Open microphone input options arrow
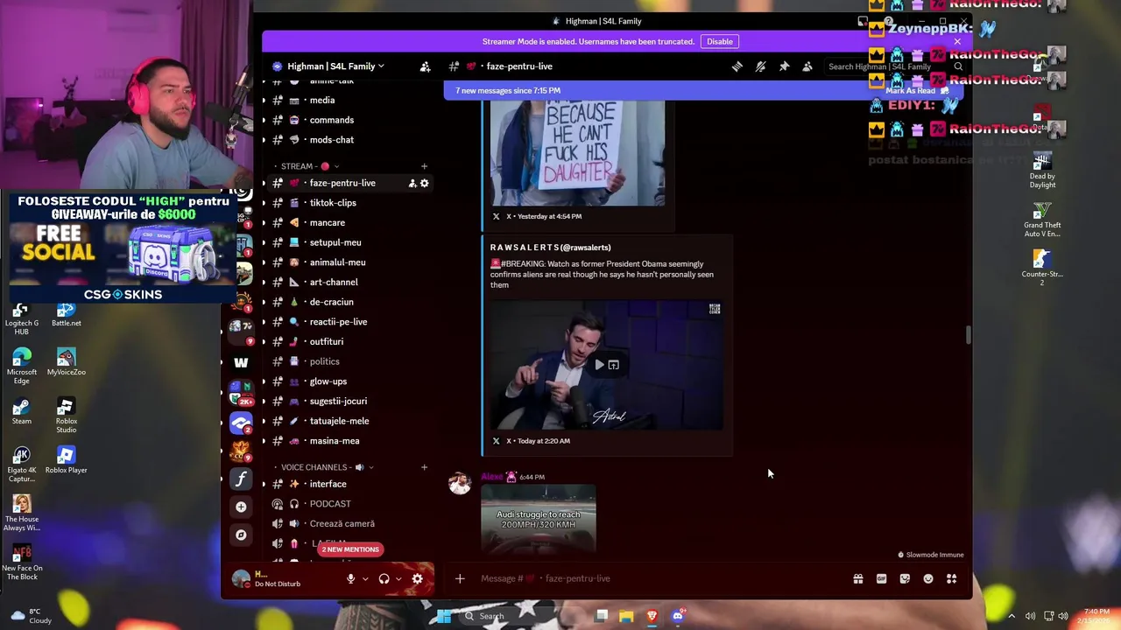Image resolution: width=1121 pixels, height=630 pixels. (365, 578)
